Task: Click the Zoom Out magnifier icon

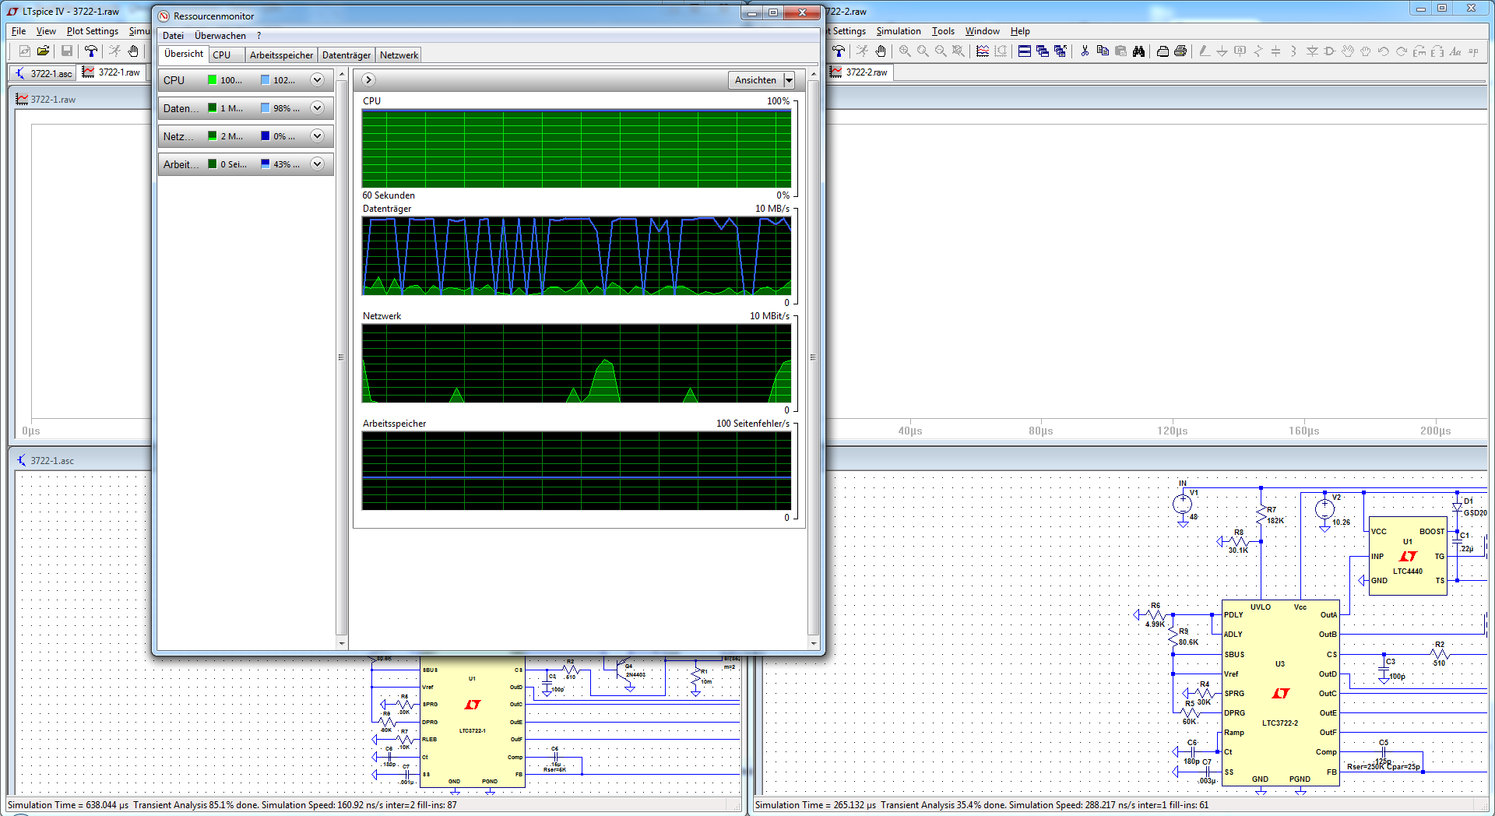Action: pyautogui.click(x=941, y=51)
